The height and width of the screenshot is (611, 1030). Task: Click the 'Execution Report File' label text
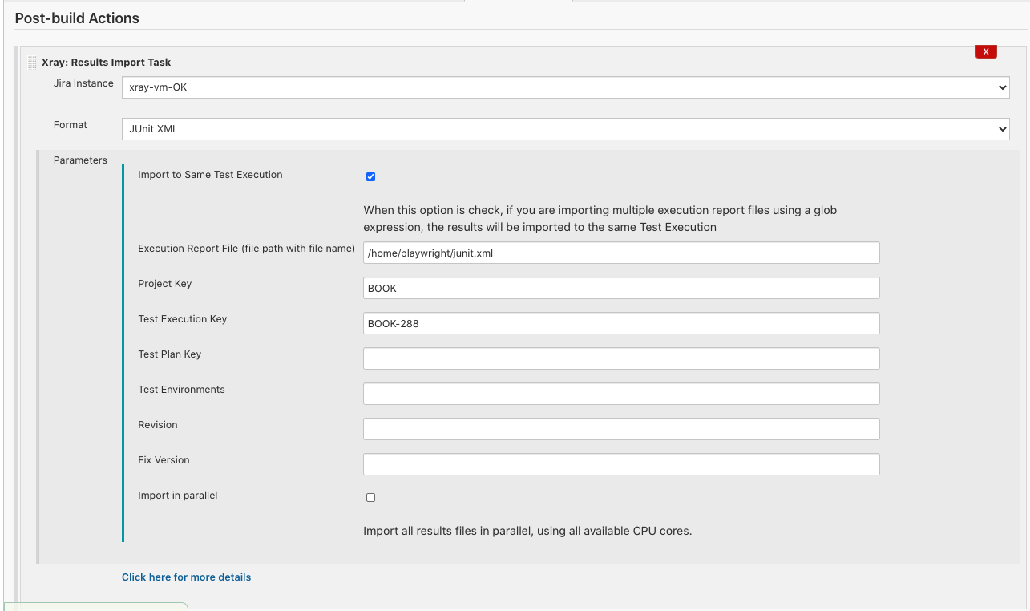(246, 249)
